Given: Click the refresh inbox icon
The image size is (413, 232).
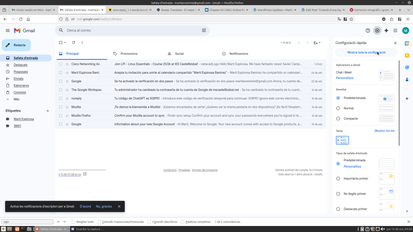Looking at the screenshot, I should [73, 42].
